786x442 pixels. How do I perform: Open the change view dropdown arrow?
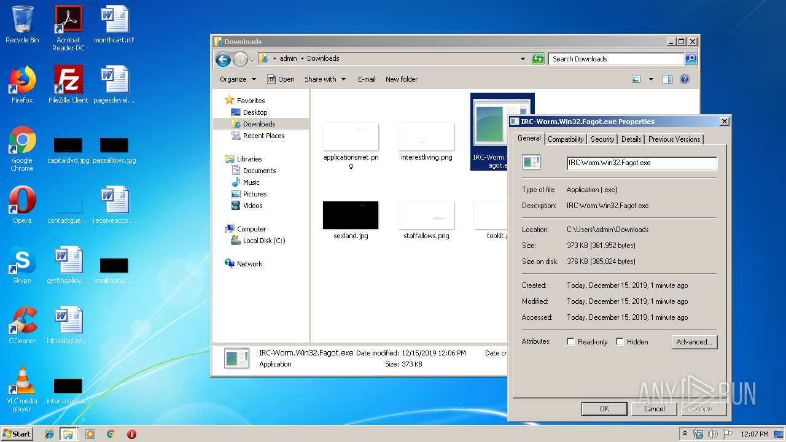click(x=651, y=79)
